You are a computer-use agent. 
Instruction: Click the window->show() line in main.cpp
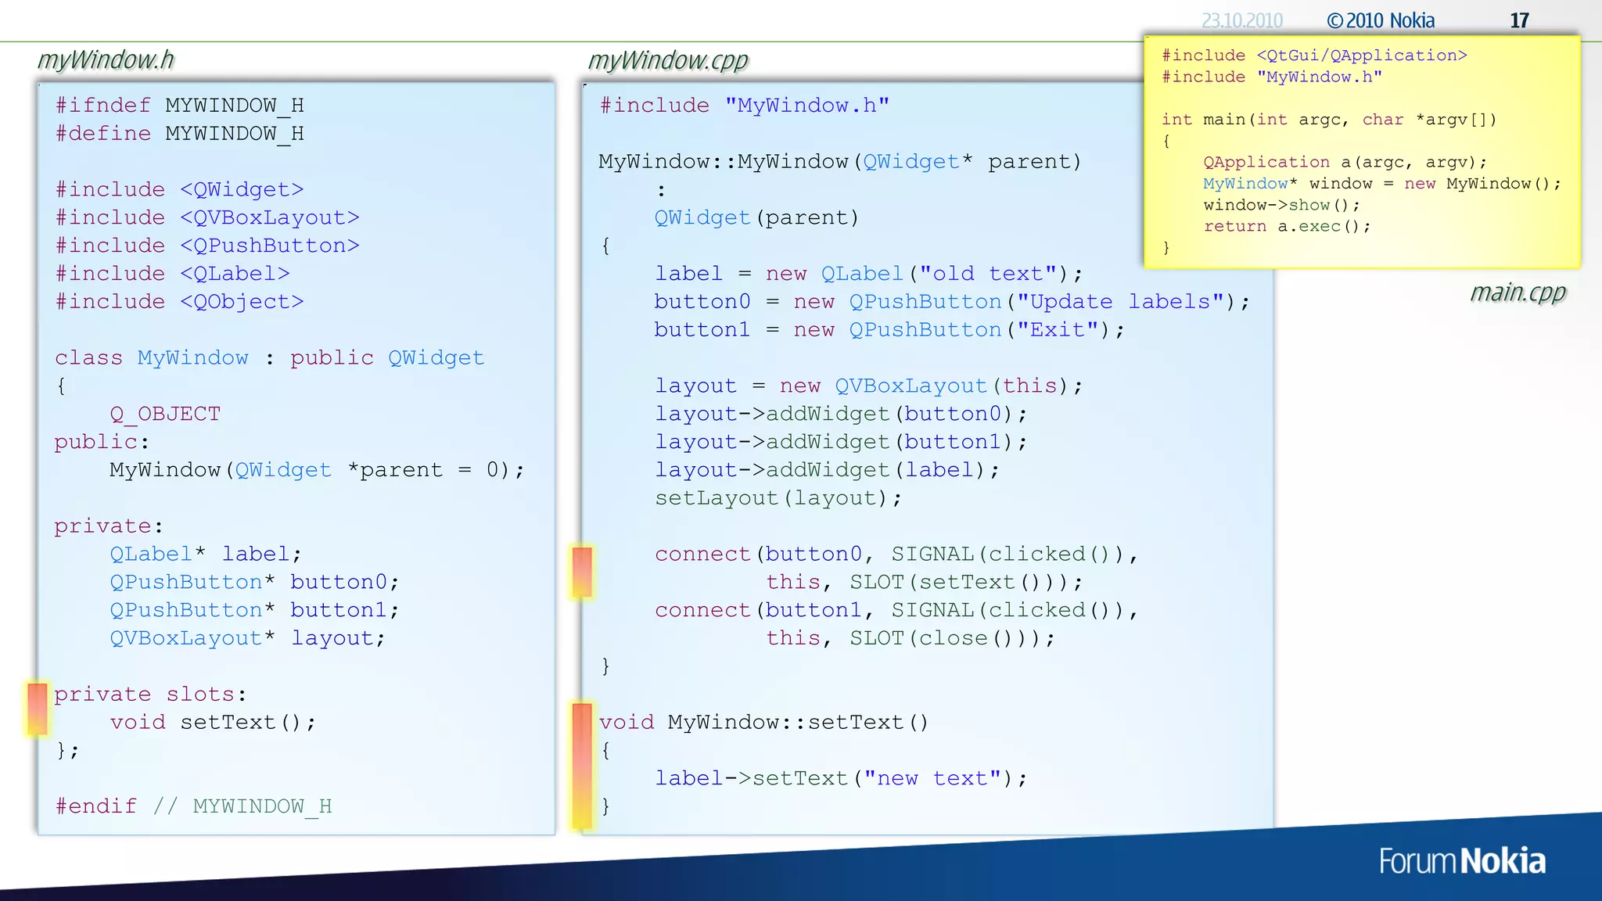point(1281,205)
